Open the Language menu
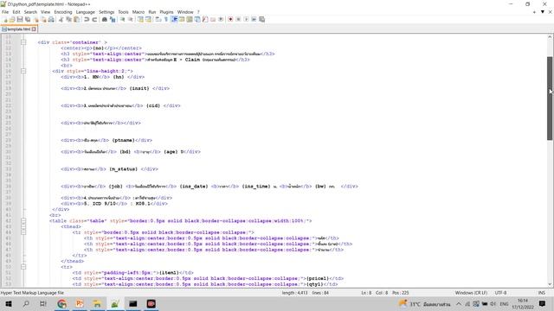 (86, 12)
